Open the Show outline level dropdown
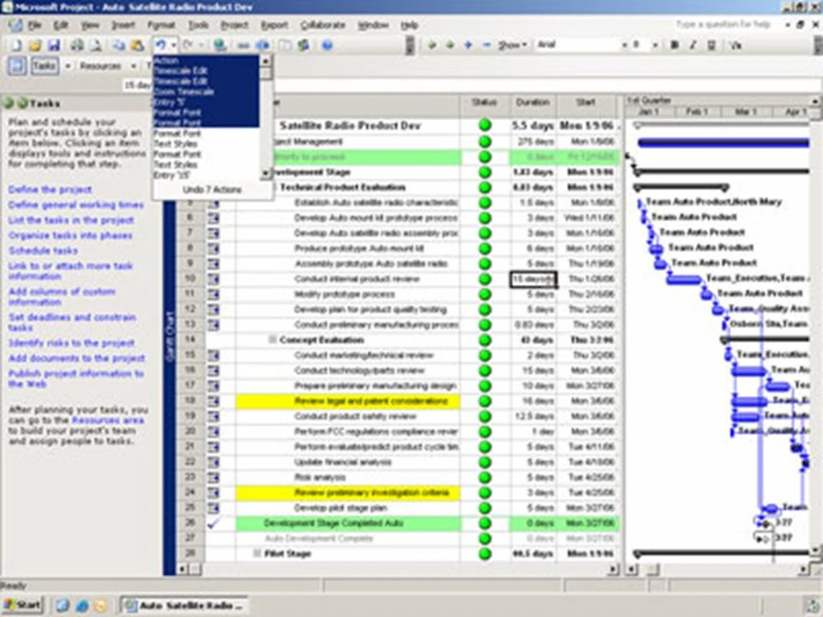This screenshot has height=617, width=823. click(x=512, y=45)
